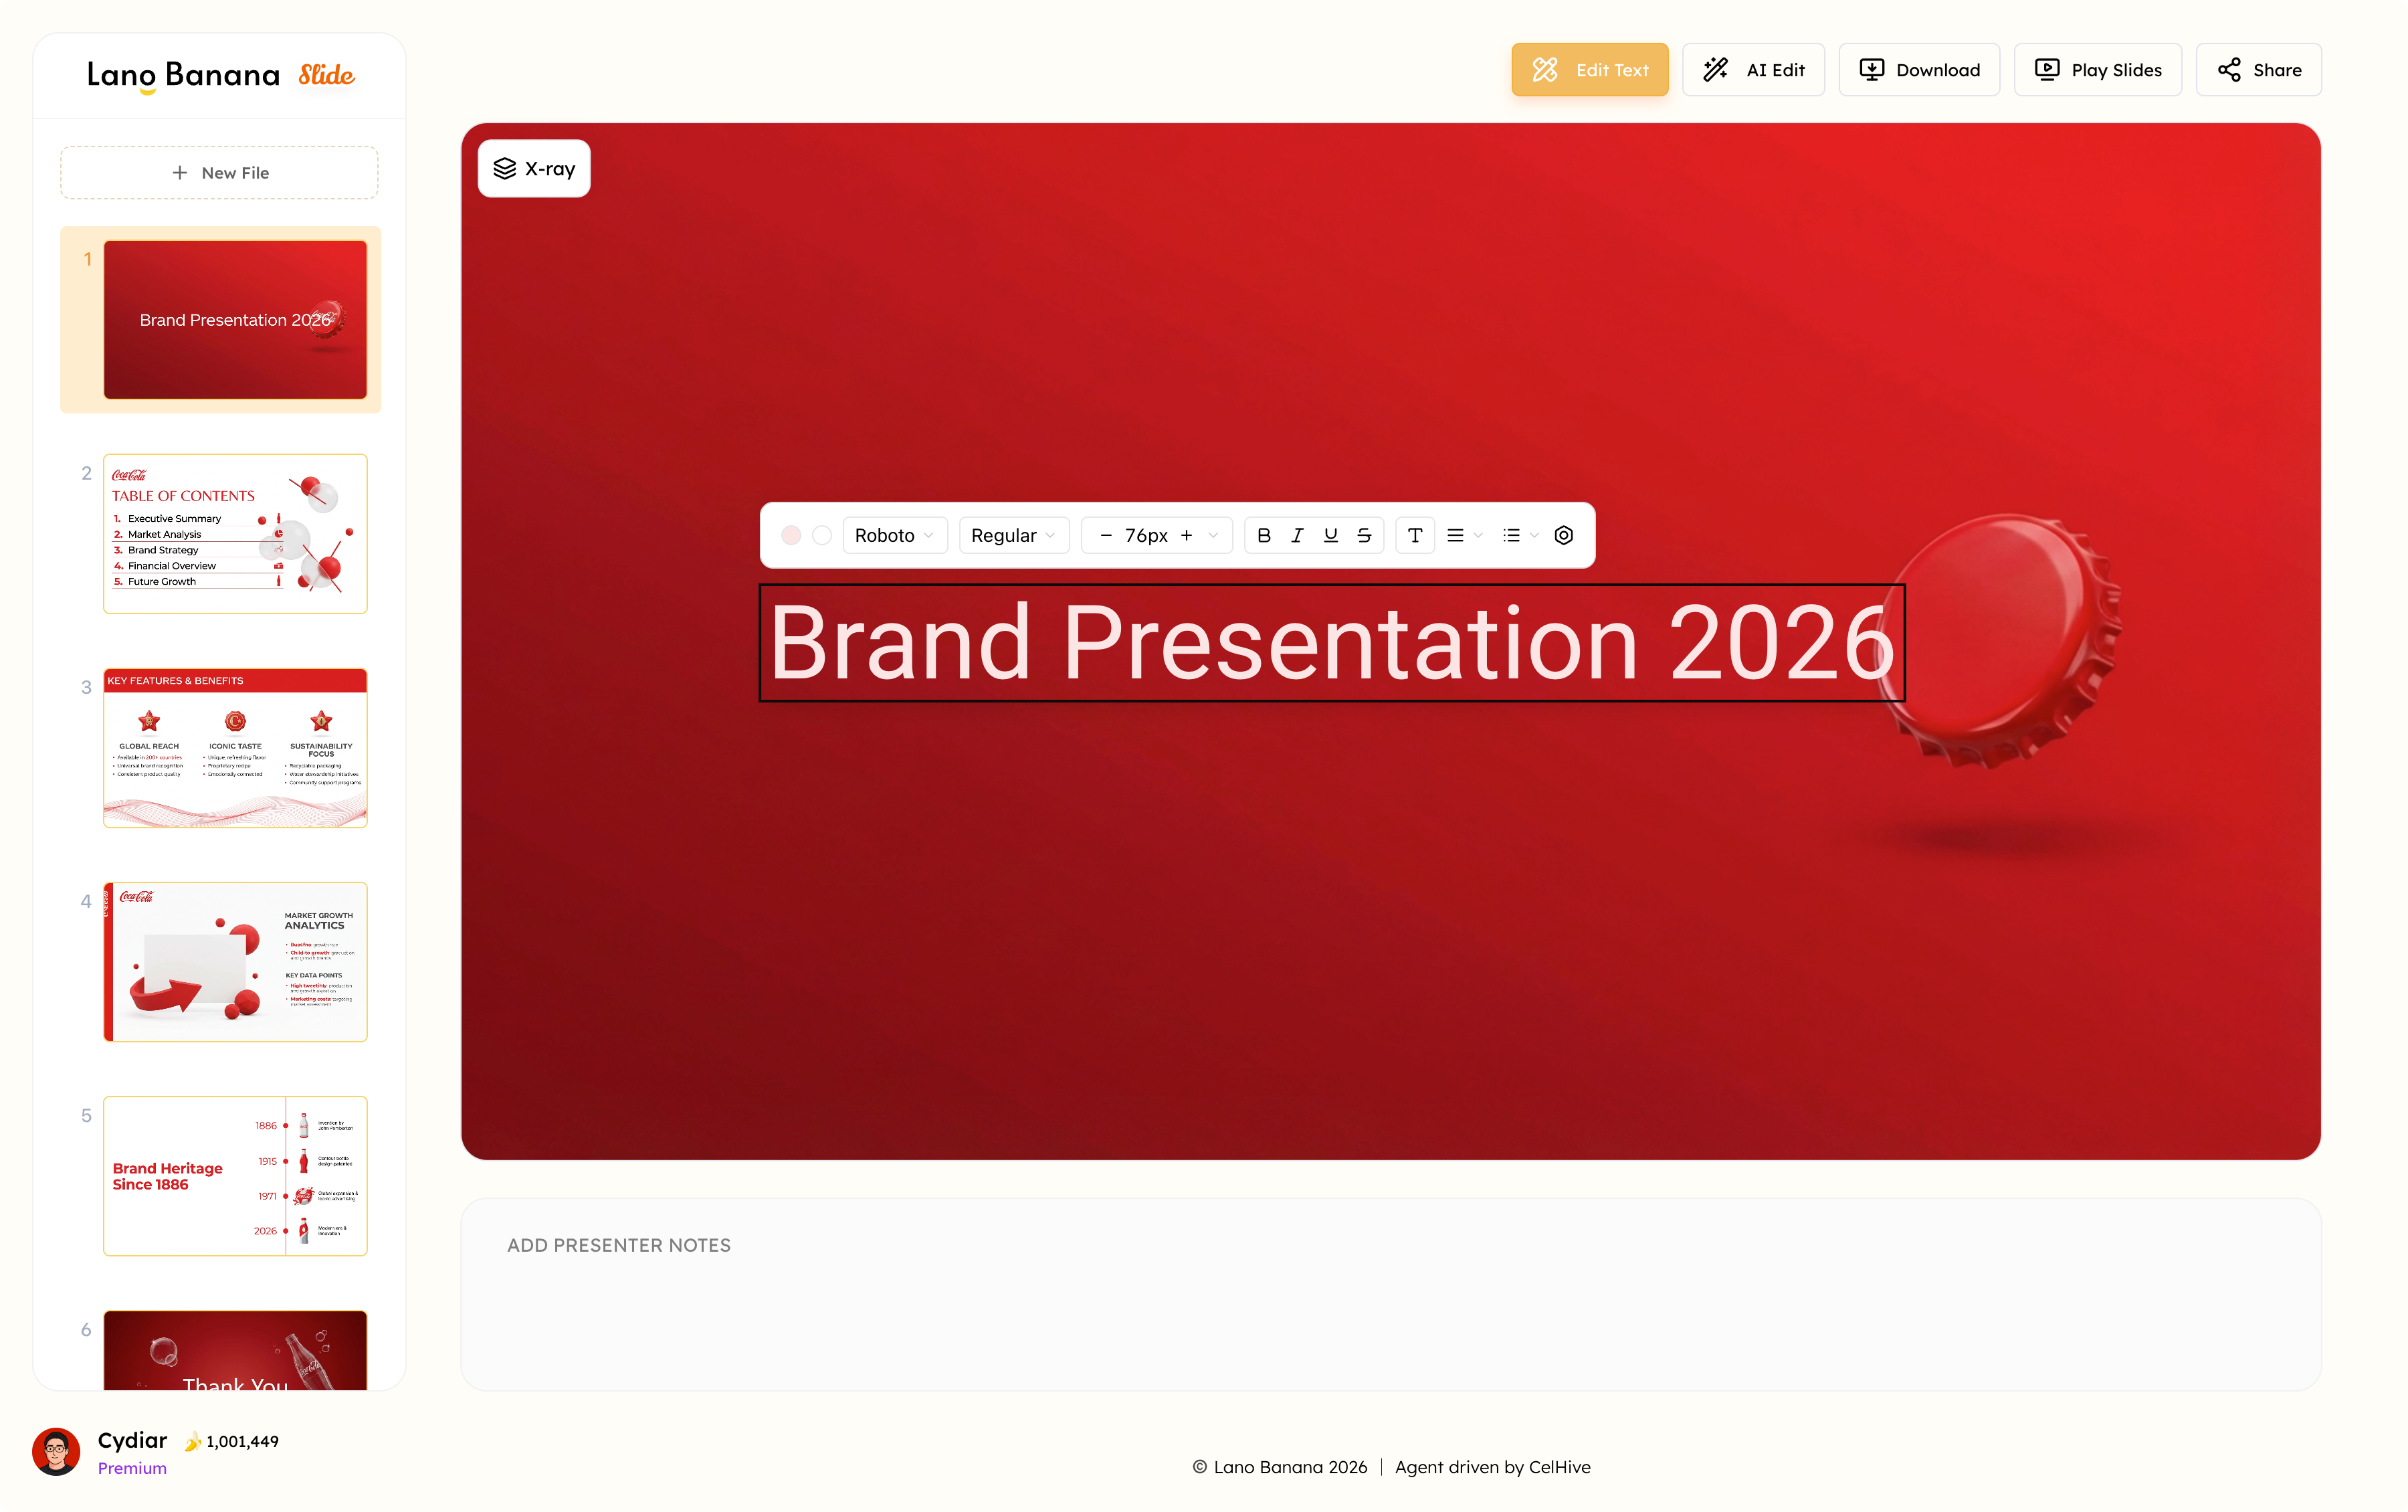Create a New File

pyautogui.click(x=219, y=172)
